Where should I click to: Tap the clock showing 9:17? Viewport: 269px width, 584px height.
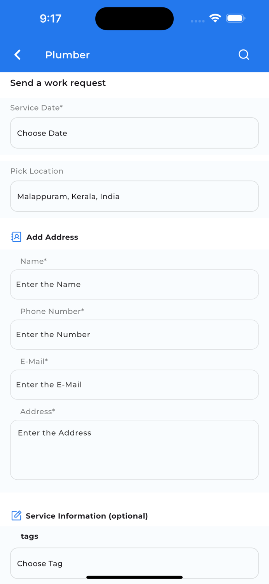pyautogui.click(x=51, y=18)
